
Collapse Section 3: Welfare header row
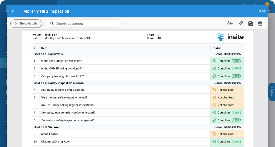pos(46,127)
